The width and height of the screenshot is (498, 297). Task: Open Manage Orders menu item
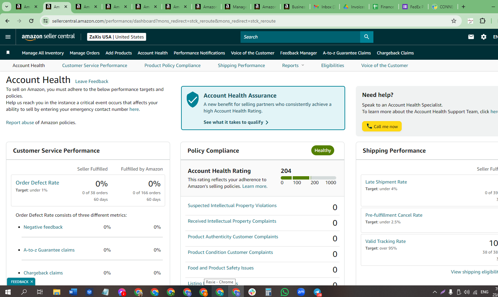(85, 53)
